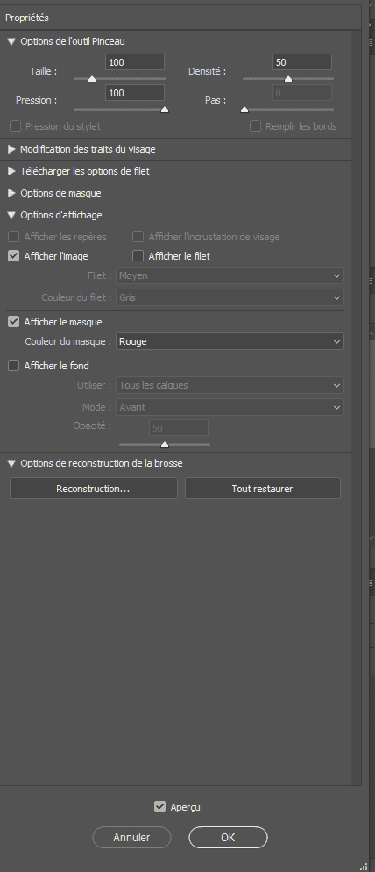Enable Afficher le filet checkbox

(x=138, y=256)
